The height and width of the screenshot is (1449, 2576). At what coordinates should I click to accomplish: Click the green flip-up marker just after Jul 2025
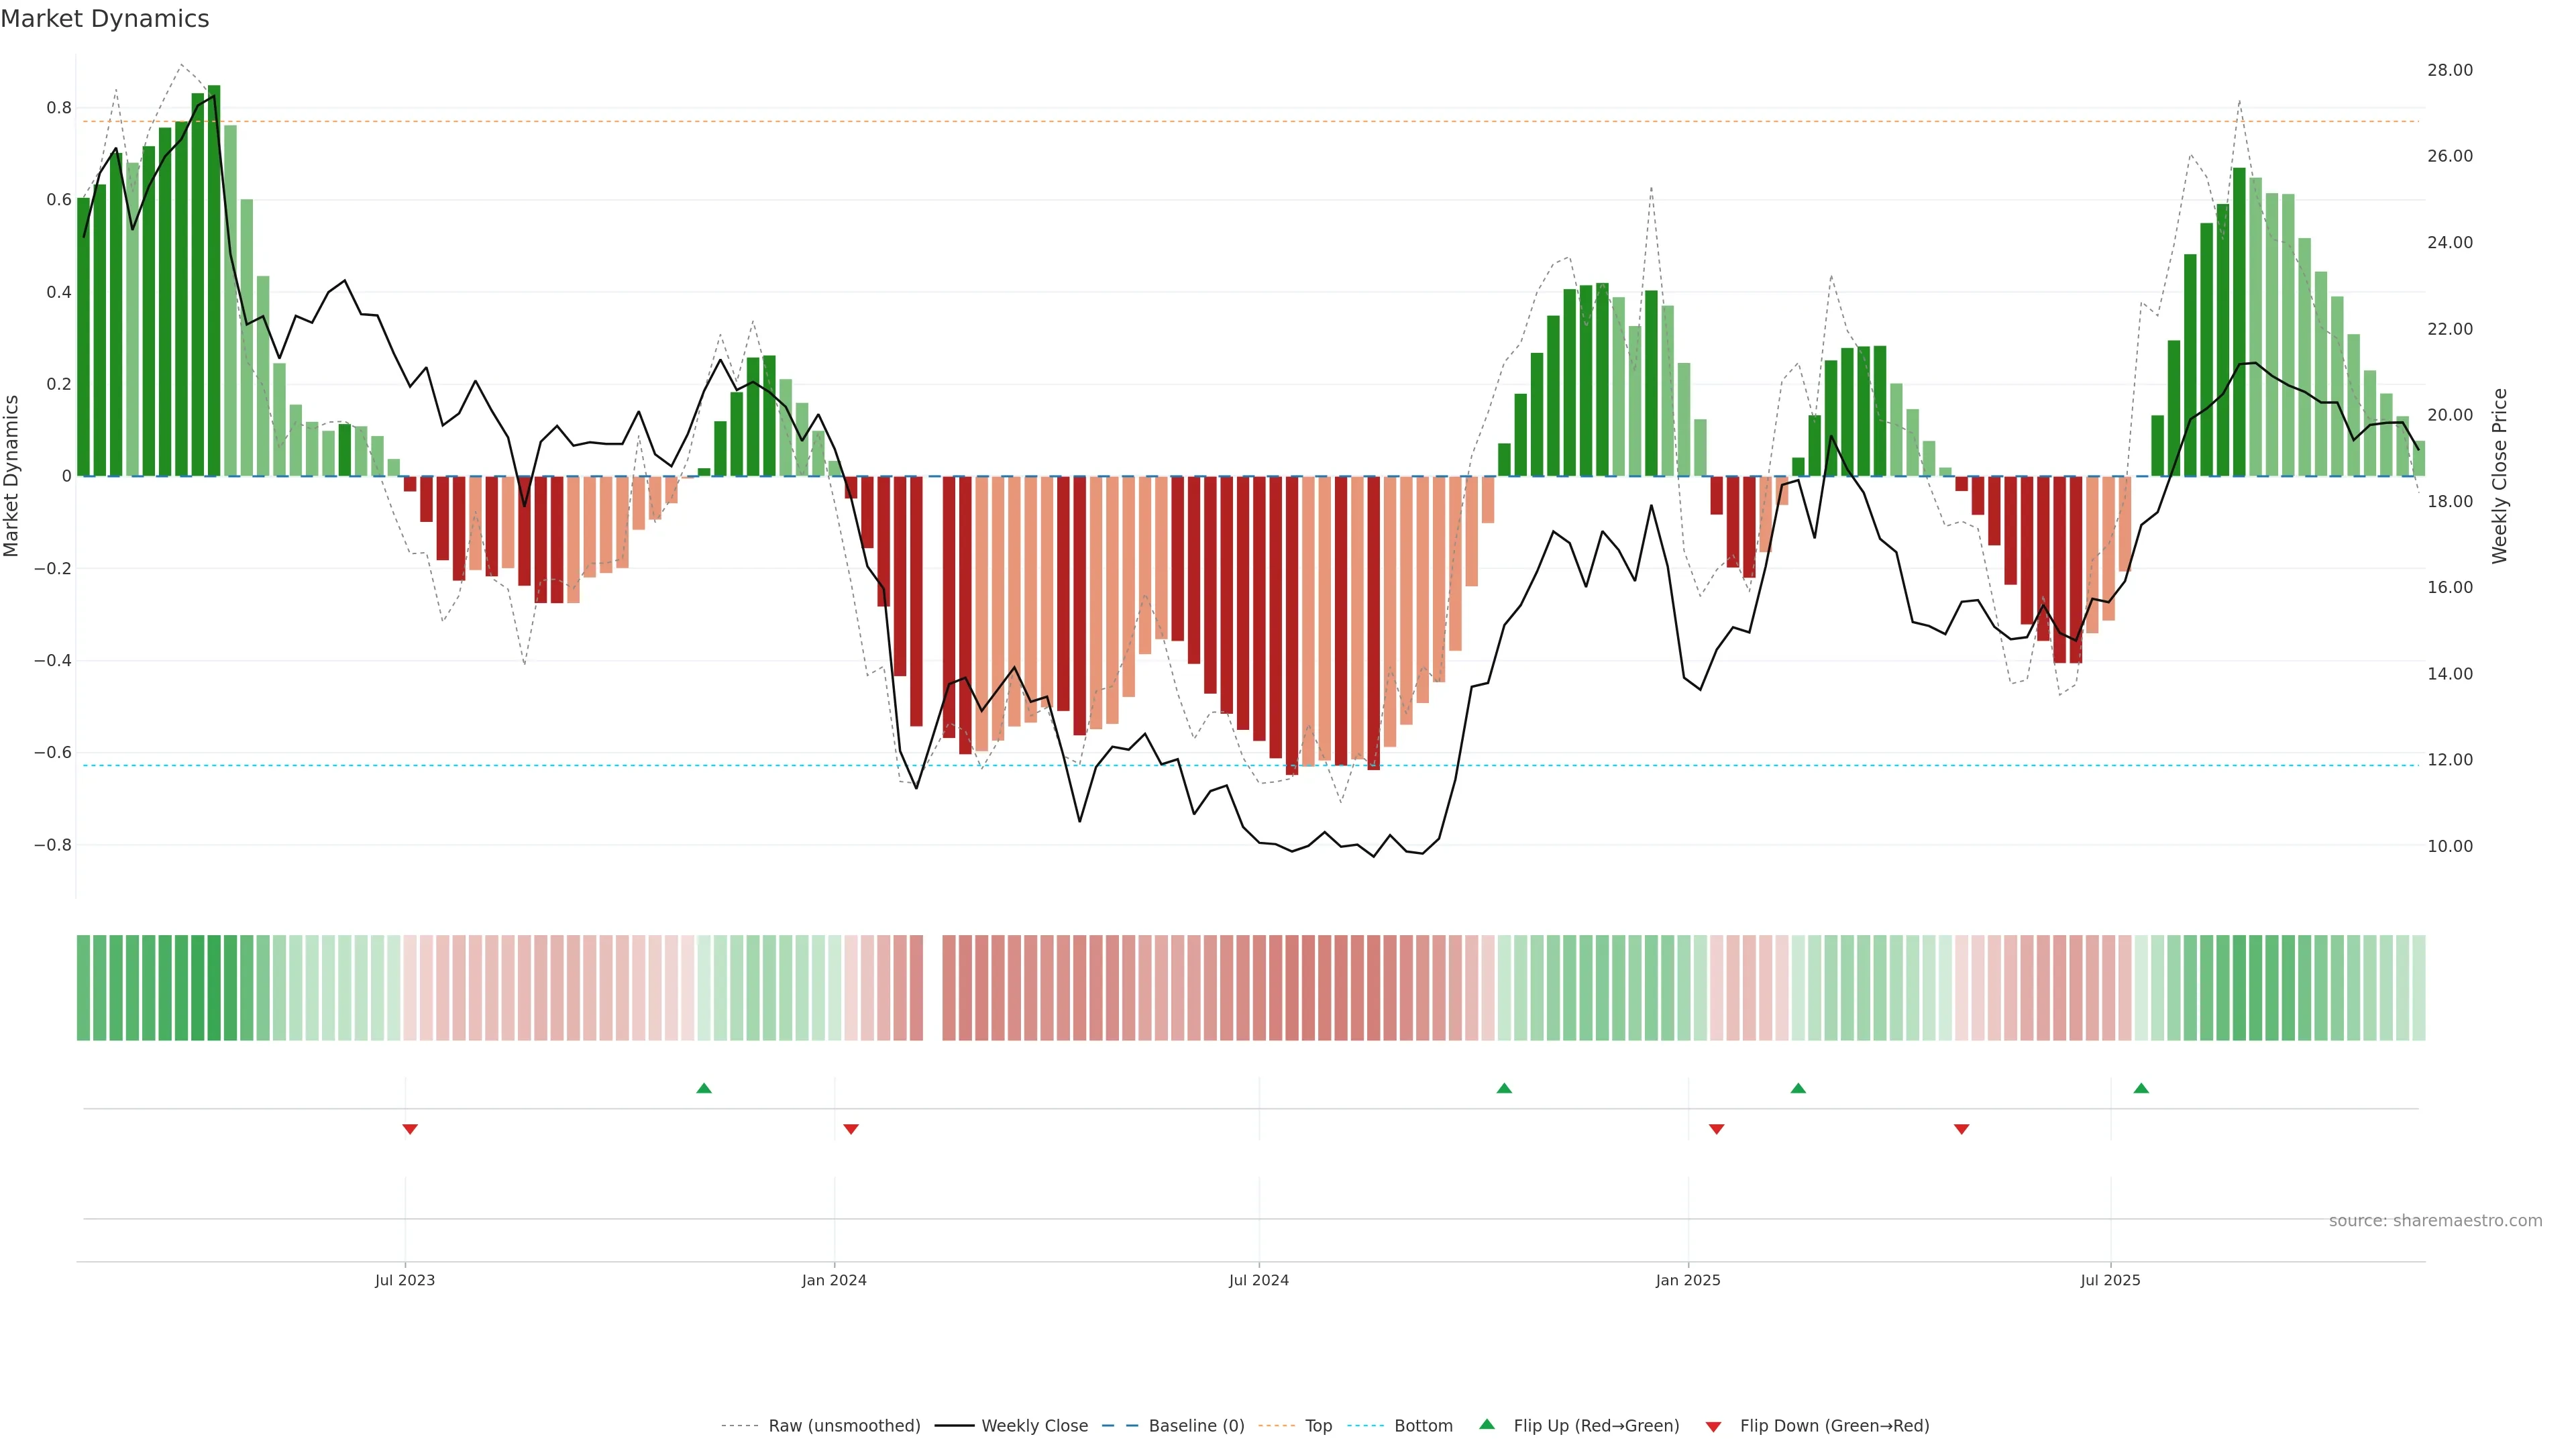click(x=2141, y=1088)
